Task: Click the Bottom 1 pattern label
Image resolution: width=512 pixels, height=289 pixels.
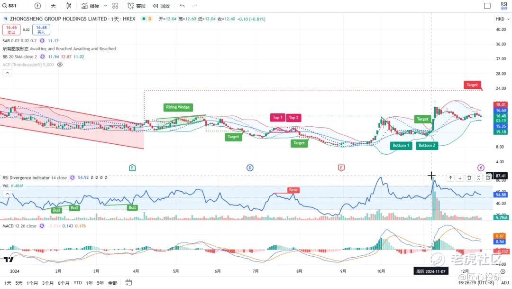Action: (x=401, y=146)
